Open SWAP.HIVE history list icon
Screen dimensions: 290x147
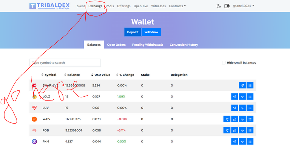250,85
